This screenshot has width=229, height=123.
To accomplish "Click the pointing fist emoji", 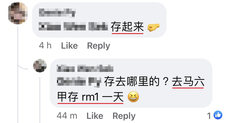I will [x=153, y=27].
